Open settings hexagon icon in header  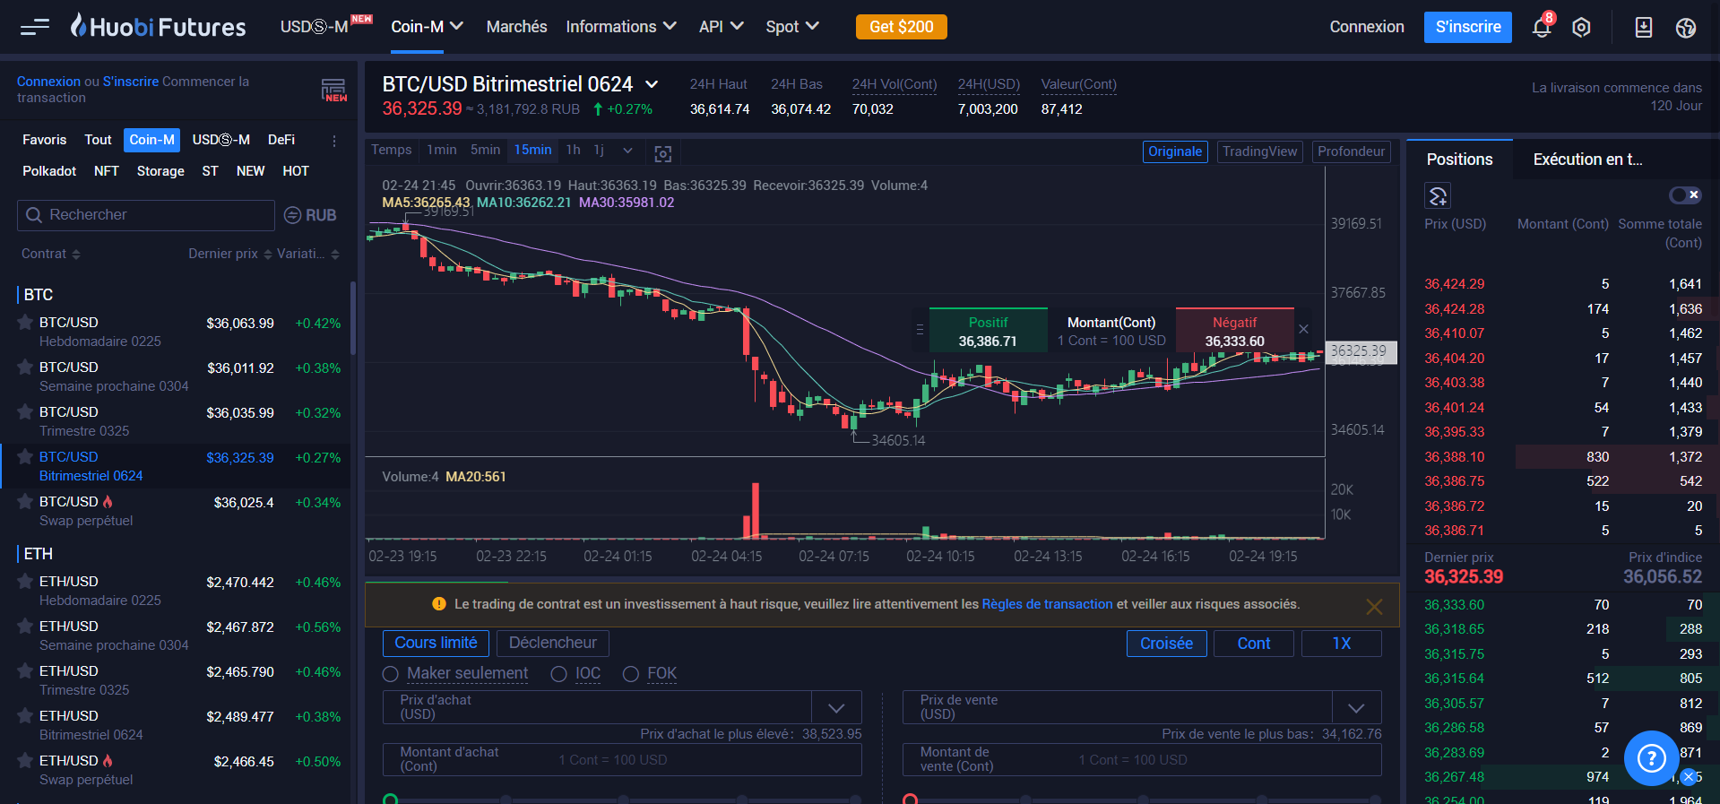pyautogui.click(x=1581, y=27)
